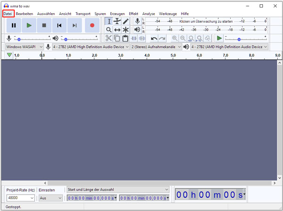Click the red Record button
This screenshot has height=211, width=283.
click(x=92, y=25)
